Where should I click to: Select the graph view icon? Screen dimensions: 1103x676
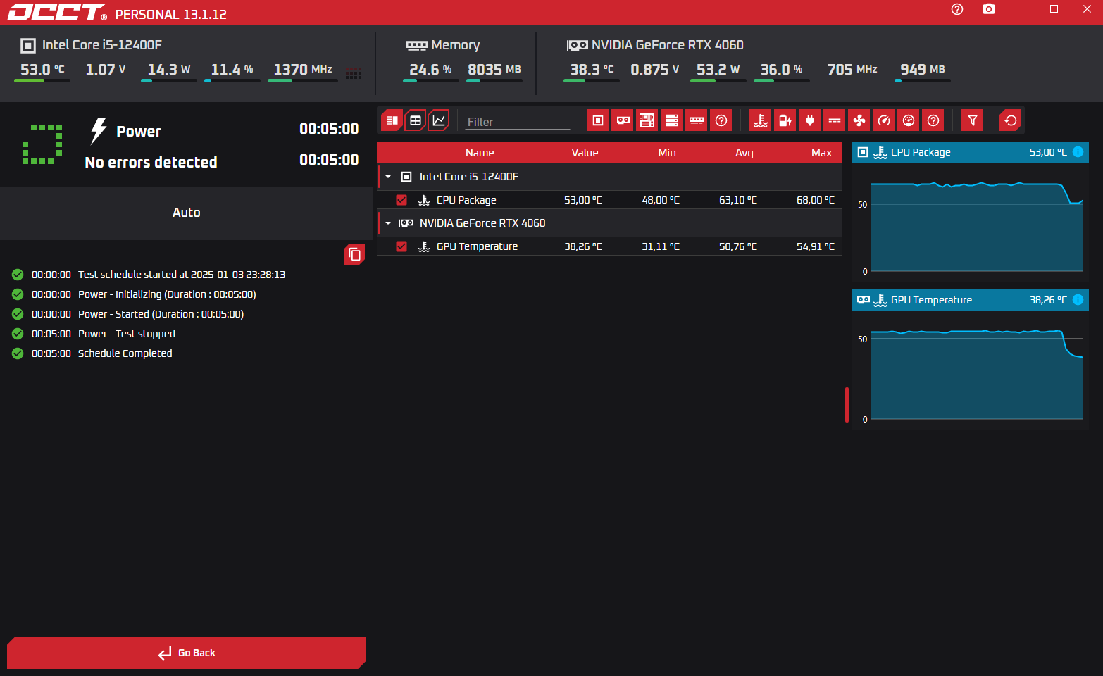(439, 120)
